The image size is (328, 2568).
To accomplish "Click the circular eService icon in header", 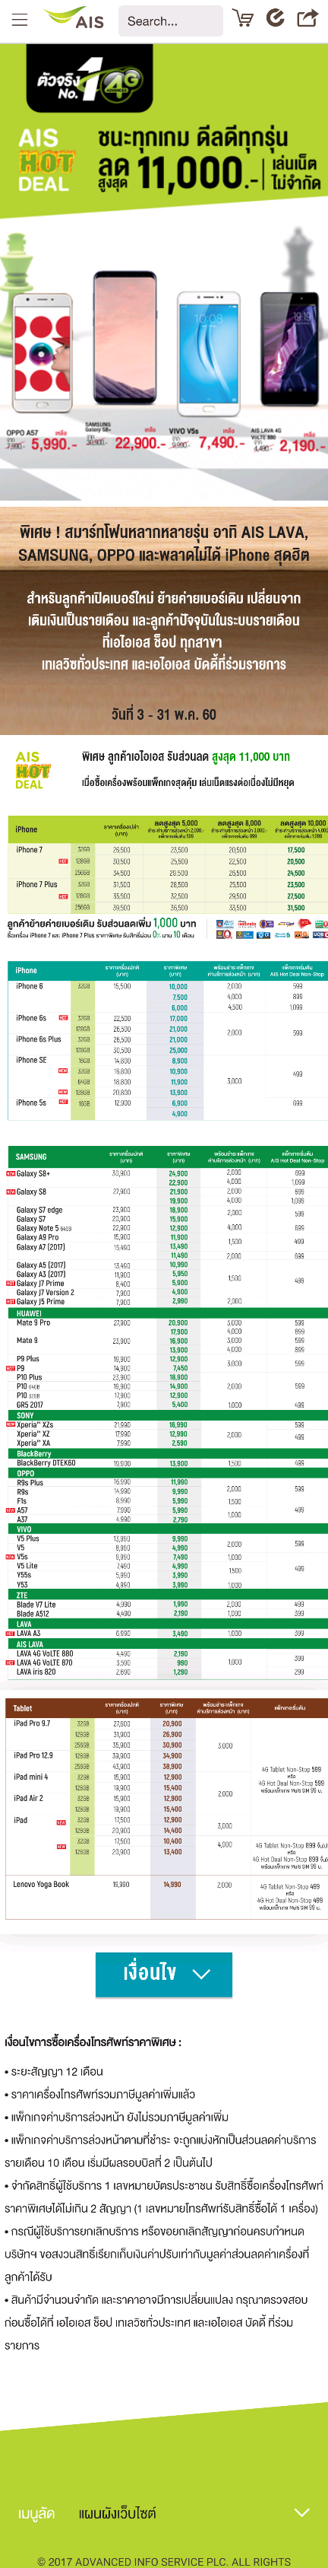I will point(276,18).
